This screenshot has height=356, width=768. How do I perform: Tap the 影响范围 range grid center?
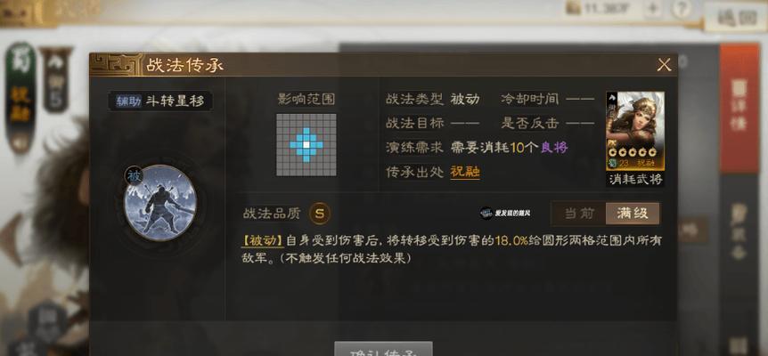(306, 145)
